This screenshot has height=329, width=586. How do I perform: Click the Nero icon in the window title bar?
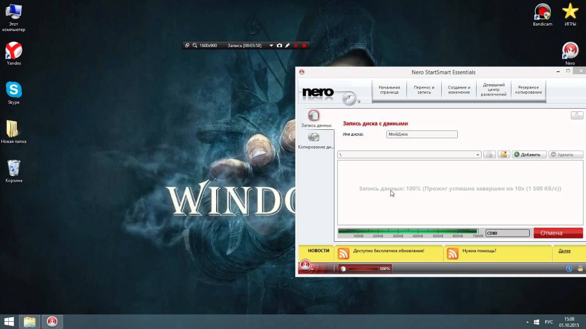pyautogui.click(x=301, y=72)
